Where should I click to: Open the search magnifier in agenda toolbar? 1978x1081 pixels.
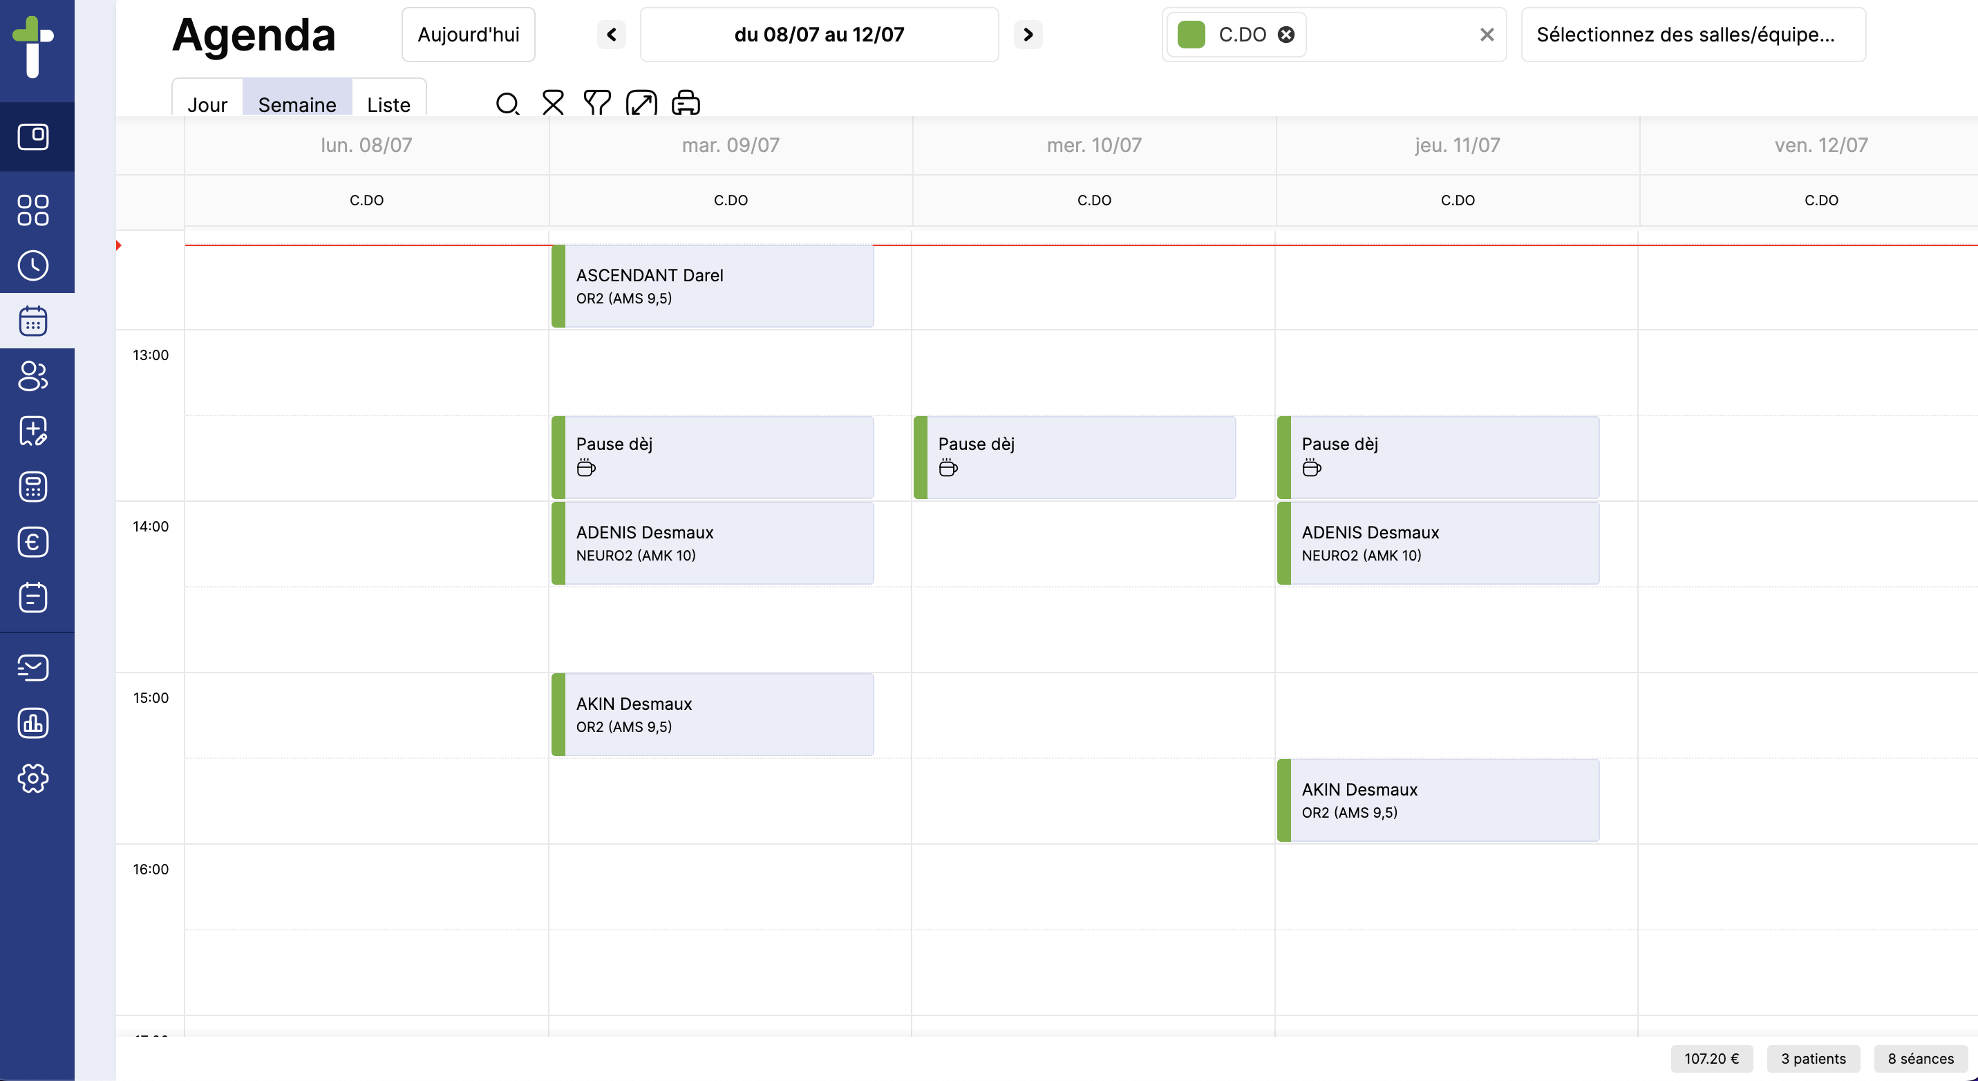tap(507, 103)
